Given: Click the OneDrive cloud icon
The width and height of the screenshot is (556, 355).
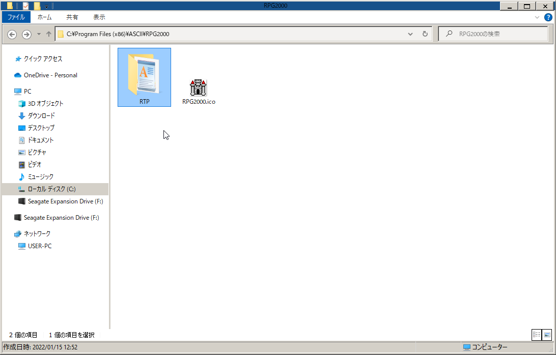Looking at the screenshot, I should click(x=18, y=75).
